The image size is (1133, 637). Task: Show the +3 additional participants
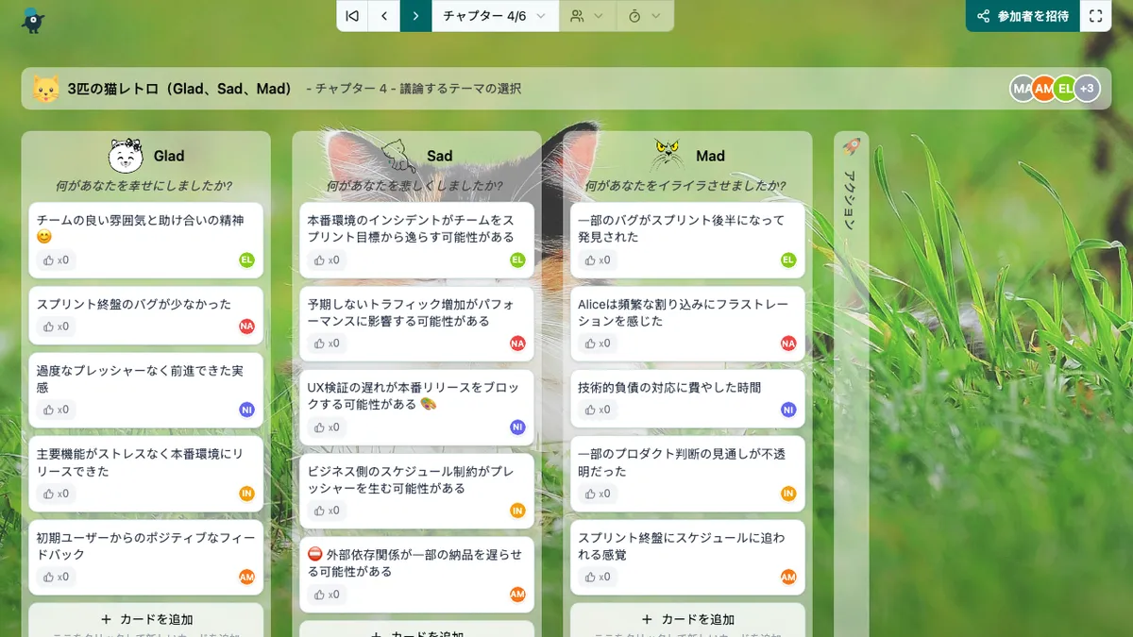point(1088,89)
